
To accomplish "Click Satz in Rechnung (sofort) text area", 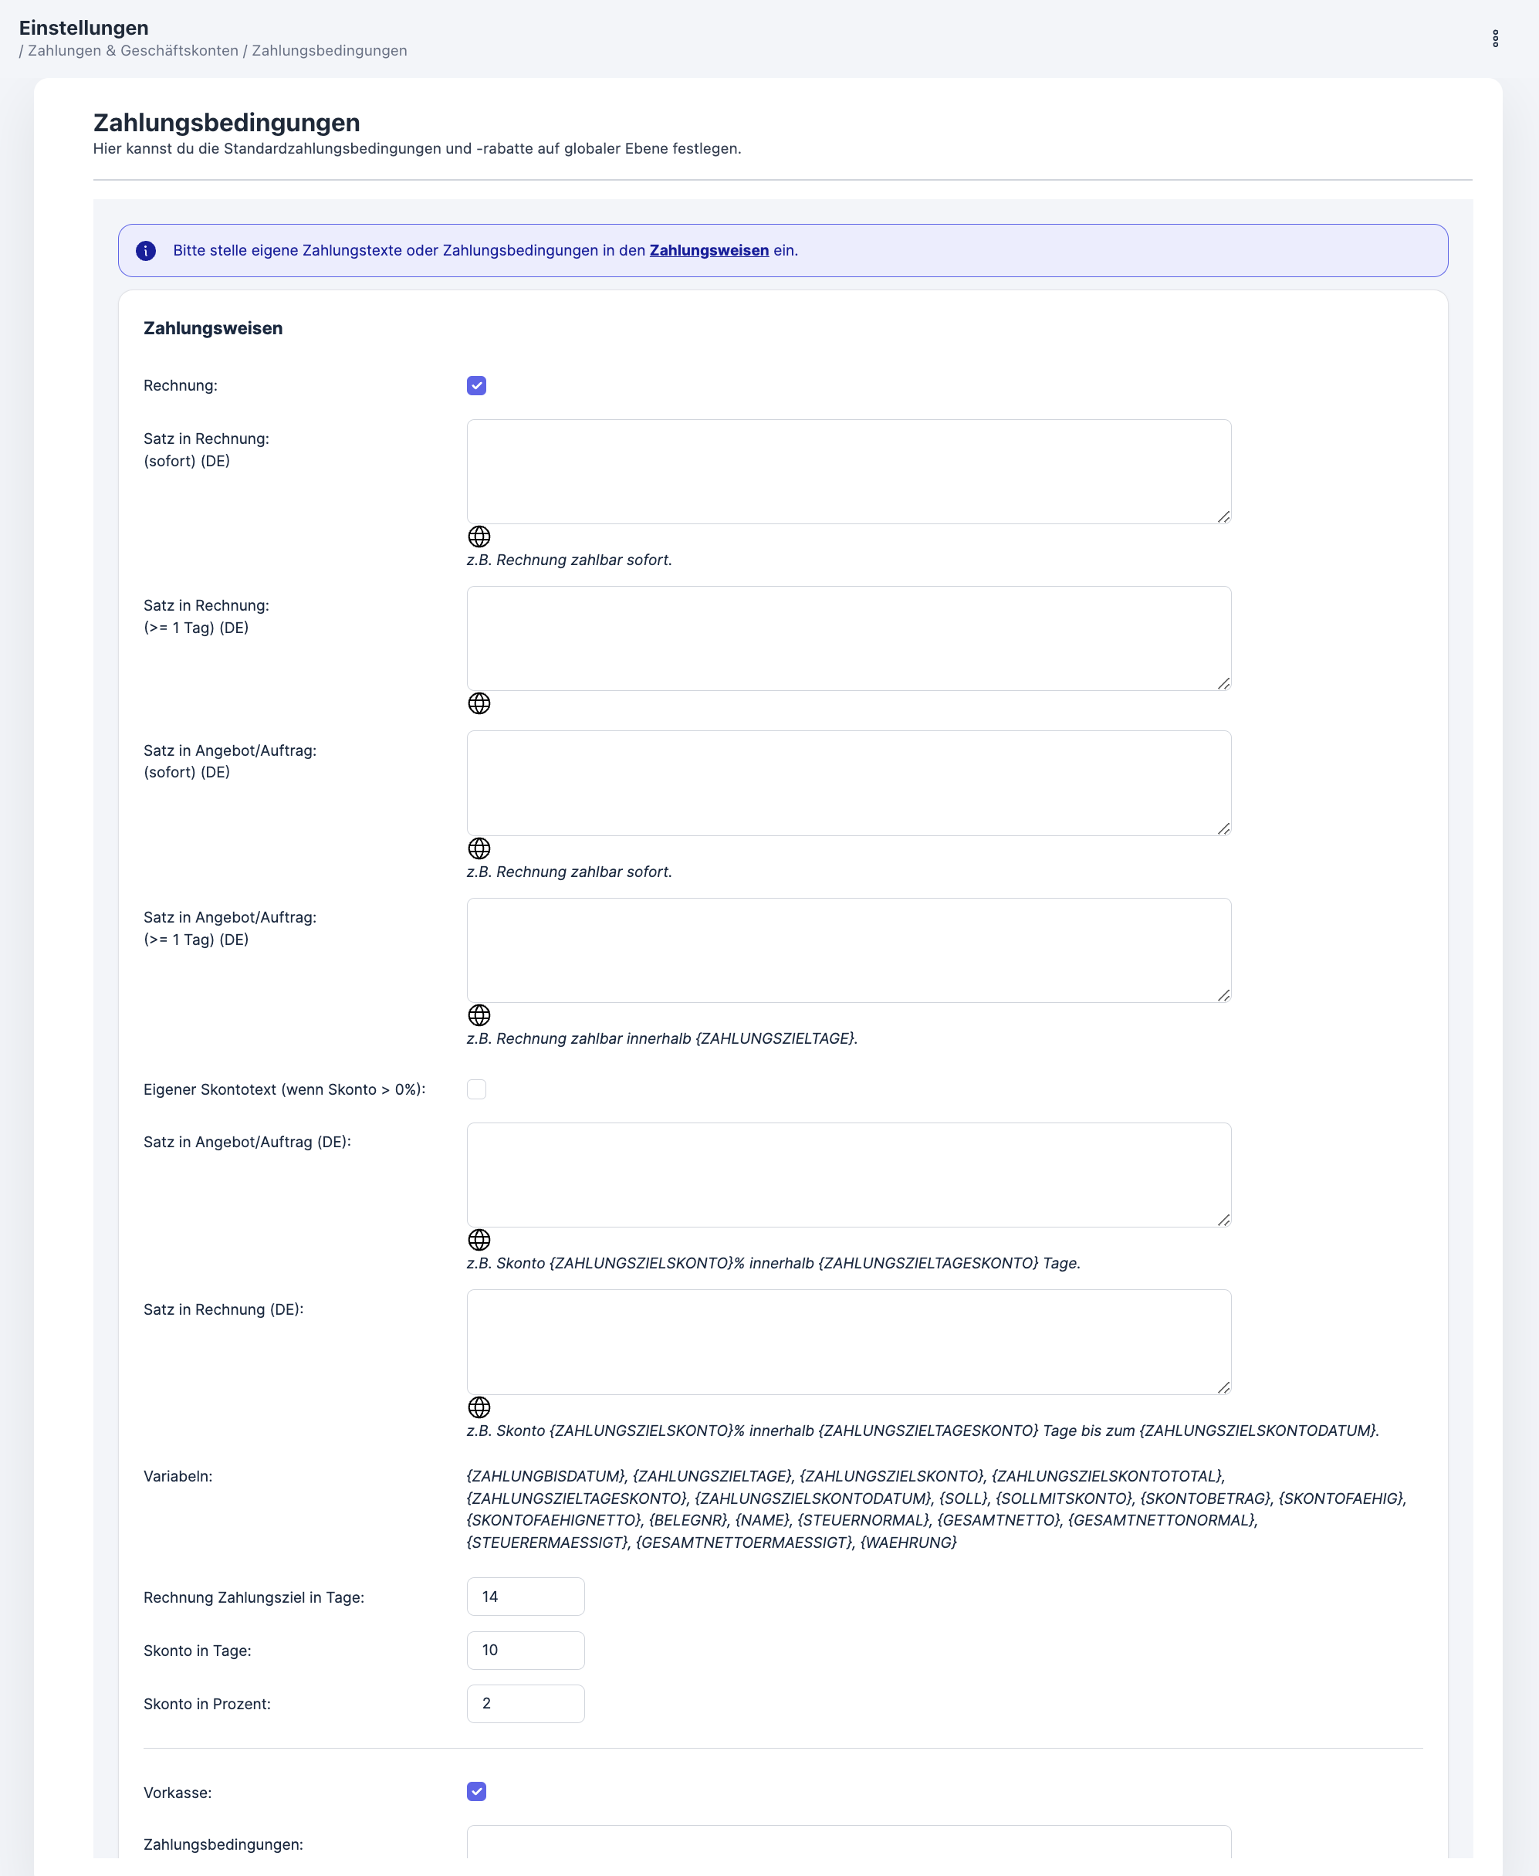I will tap(847, 472).
